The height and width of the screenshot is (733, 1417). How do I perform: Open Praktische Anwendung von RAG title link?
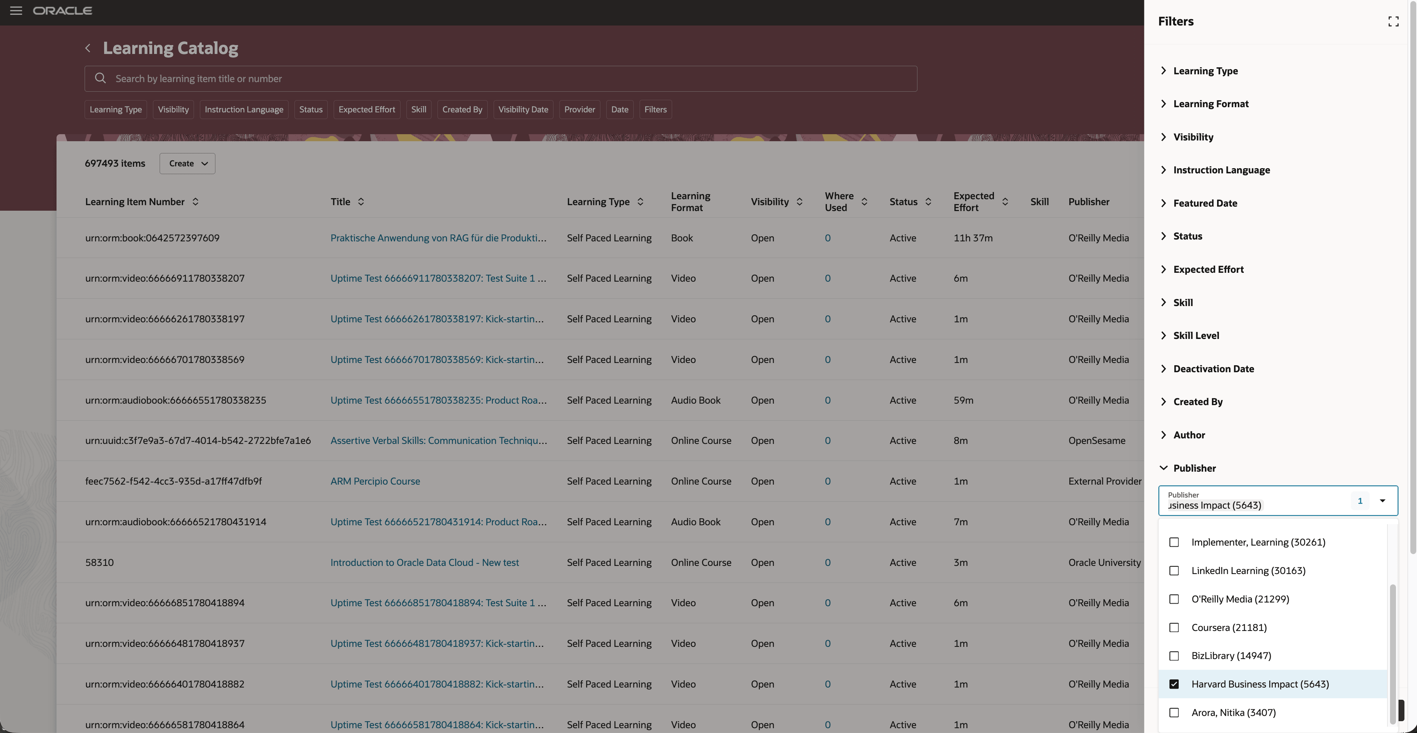click(x=439, y=238)
